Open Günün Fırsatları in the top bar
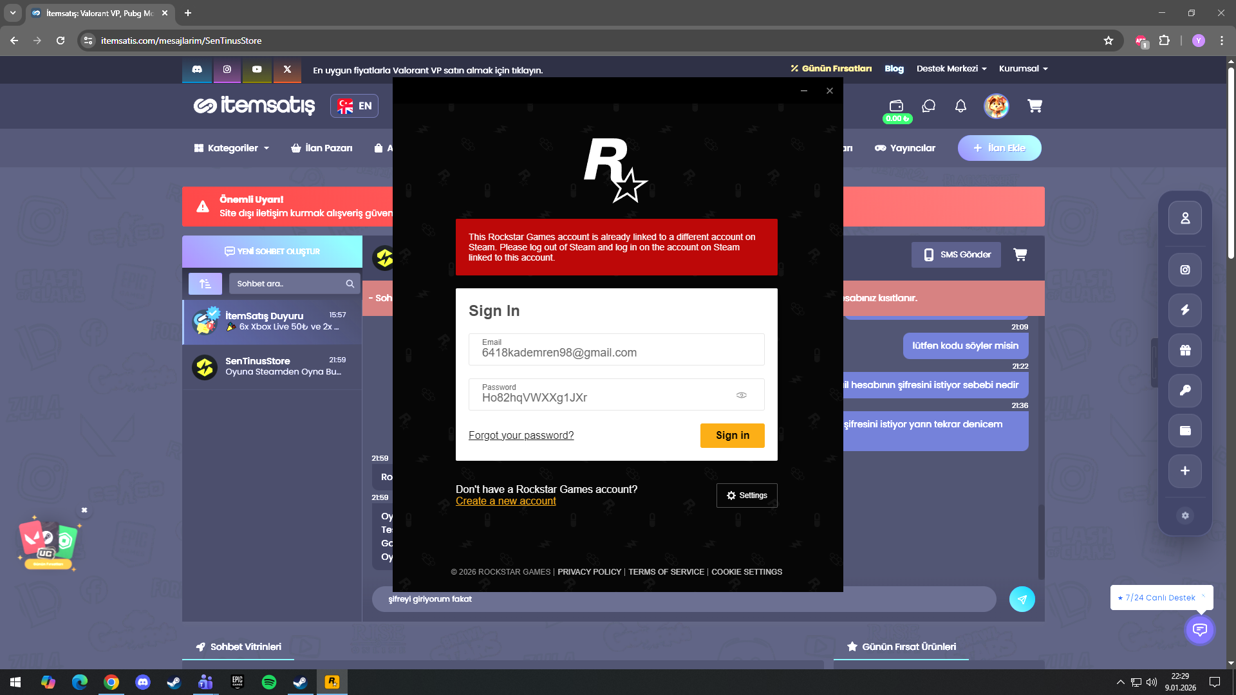 coord(831,69)
